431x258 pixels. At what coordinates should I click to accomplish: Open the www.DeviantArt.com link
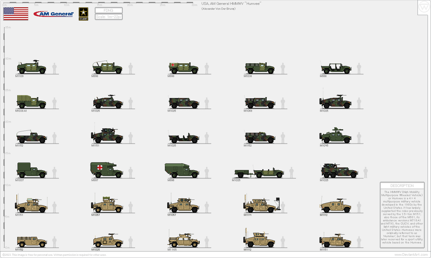coord(411,255)
